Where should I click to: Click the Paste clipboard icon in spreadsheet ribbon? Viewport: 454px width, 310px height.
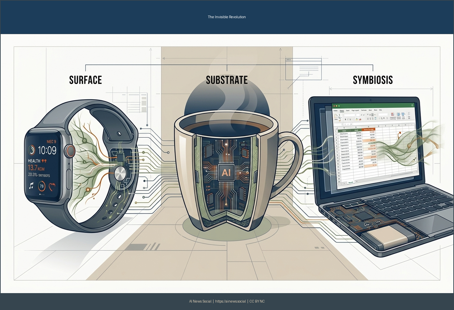coord(336,116)
